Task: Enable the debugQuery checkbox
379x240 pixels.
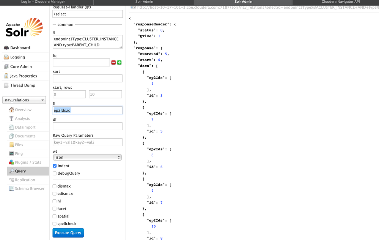Action: coord(55,174)
